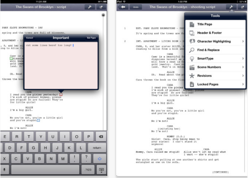Open Scene Numbers settings

(x=215, y=67)
